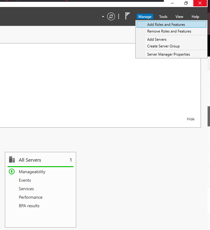The image size is (210, 230).
Task: View Services for All Servers
Action: (x=26, y=189)
